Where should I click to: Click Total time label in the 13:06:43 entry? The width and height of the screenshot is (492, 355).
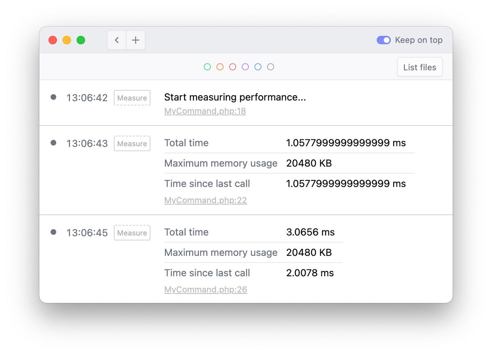186,143
